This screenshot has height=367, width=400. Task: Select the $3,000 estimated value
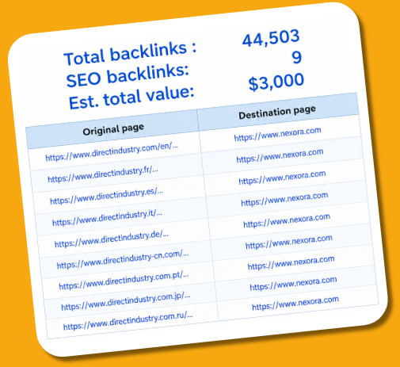coord(276,82)
